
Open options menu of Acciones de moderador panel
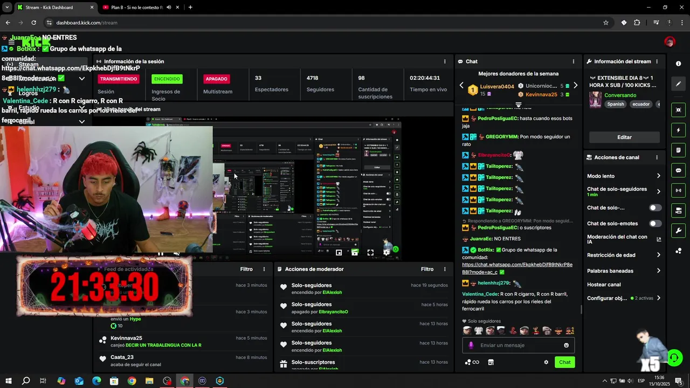[x=445, y=269]
